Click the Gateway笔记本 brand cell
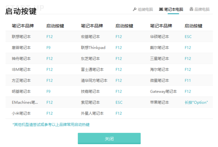The image size is (218, 147). [163, 91]
